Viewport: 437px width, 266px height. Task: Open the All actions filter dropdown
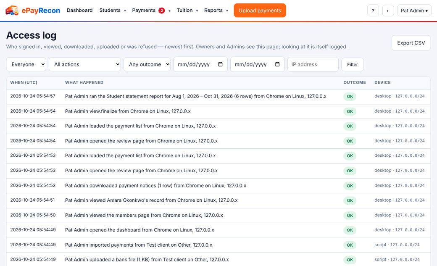click(x=85, y=64)
